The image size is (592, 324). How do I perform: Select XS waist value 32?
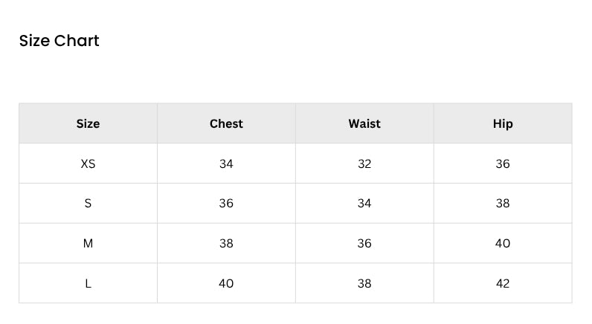coord(364,163)
